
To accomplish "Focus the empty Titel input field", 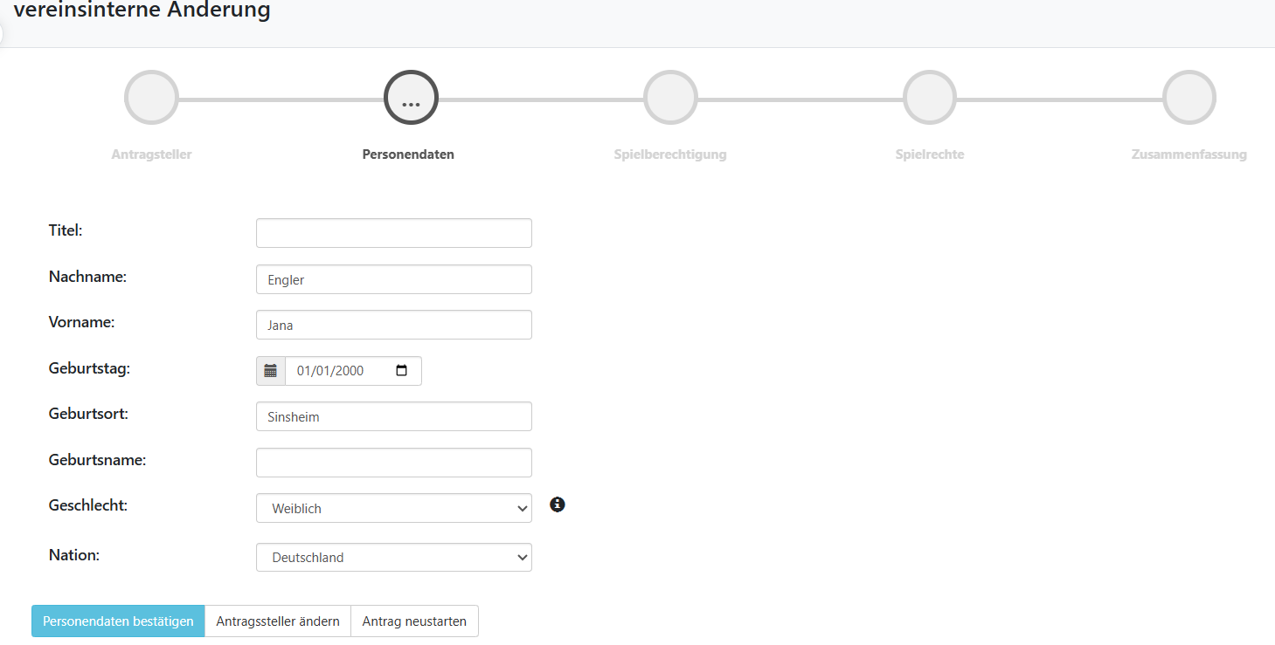I will click(x=393, y=233).
